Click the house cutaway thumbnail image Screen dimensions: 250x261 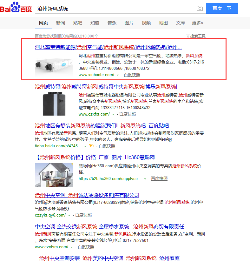tap(54, 175)
